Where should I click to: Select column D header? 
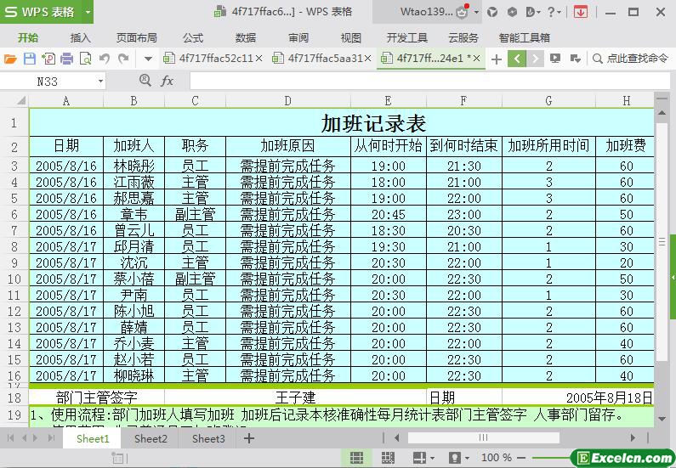point(288,101)
